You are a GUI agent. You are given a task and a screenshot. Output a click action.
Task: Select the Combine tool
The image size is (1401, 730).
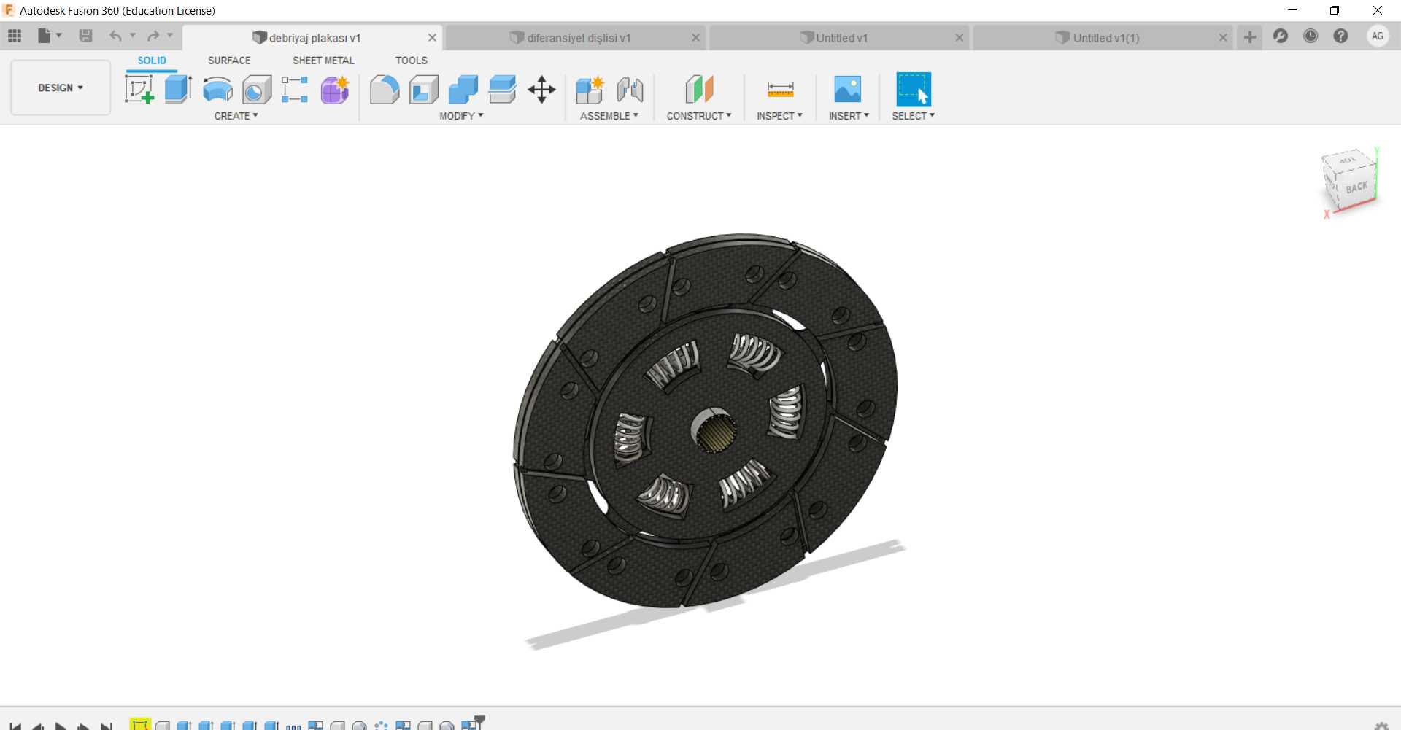[463, 90]
